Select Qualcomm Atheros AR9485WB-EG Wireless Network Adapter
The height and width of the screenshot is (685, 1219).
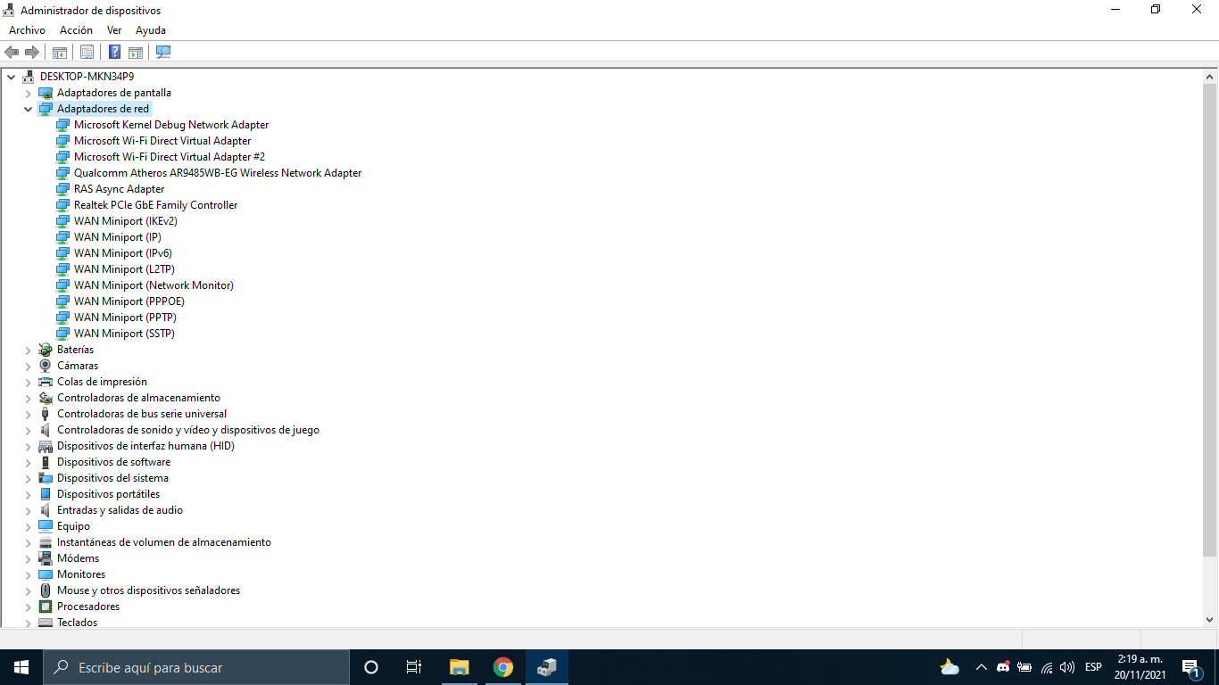(218, 173)
